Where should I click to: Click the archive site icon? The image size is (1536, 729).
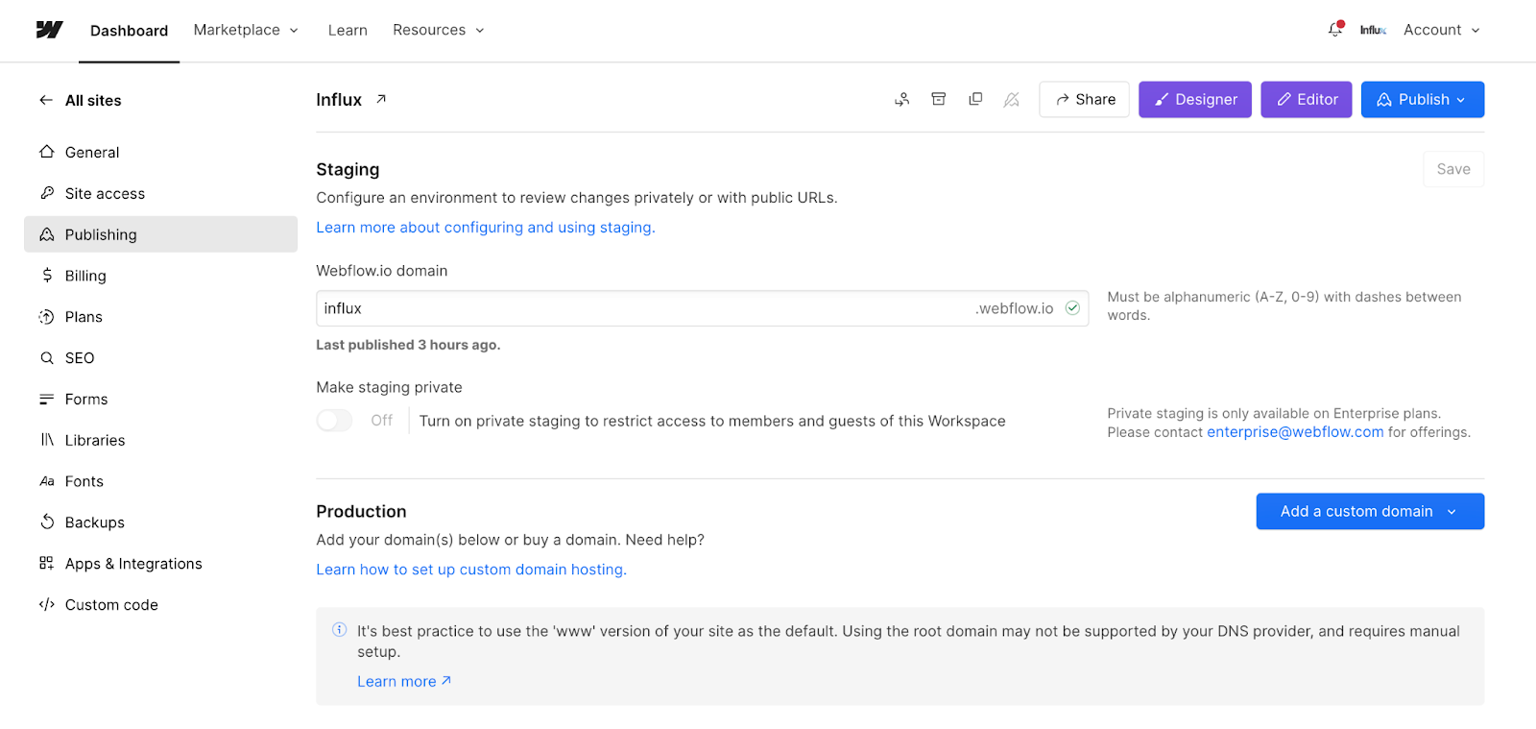(x=939, y=99)
